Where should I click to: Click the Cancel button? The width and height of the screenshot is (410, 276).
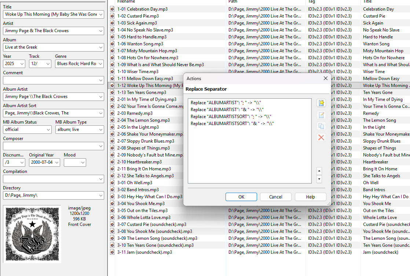click(276, 197)
